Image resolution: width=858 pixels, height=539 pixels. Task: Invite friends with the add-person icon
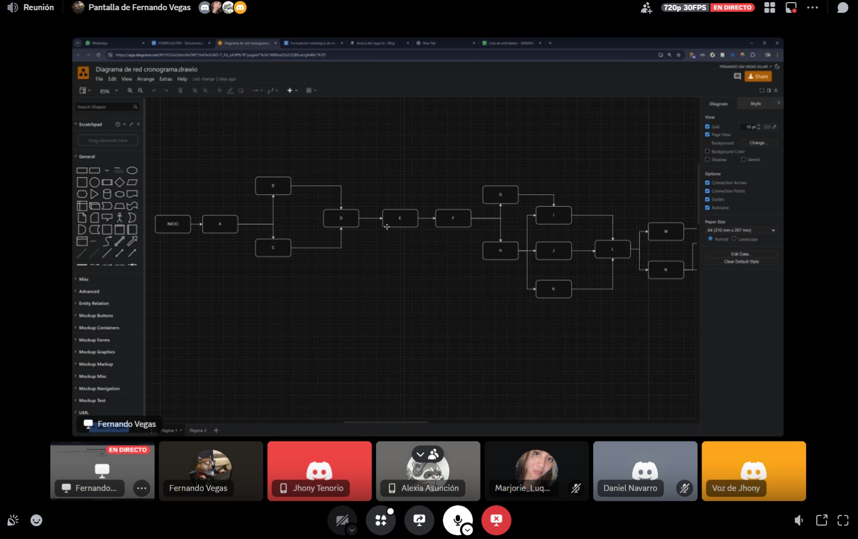pyautogui.click(x=646, y=8)
